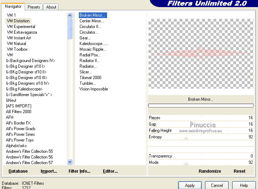The width and height of the screenshot is (258, 189).
Task: Select Radiator... filter
Action: pyautogui.click(x=88, y=66)
